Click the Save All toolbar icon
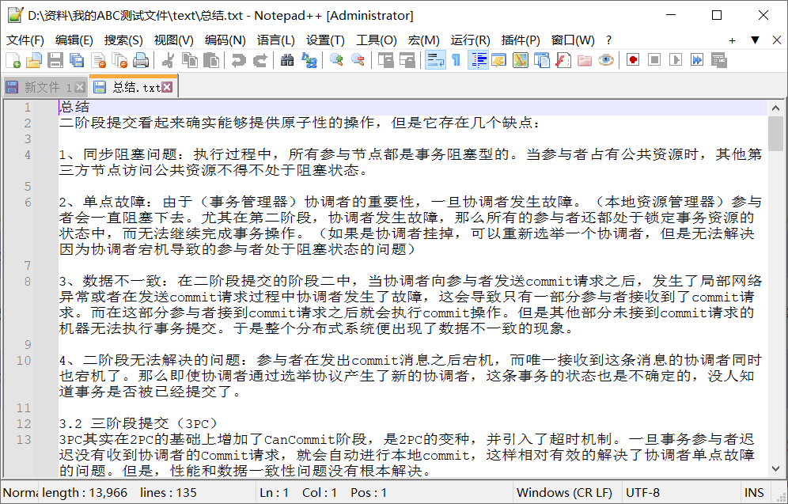This screenshot has height=504, width=788. pyautogui.click(x=77, y=60)
